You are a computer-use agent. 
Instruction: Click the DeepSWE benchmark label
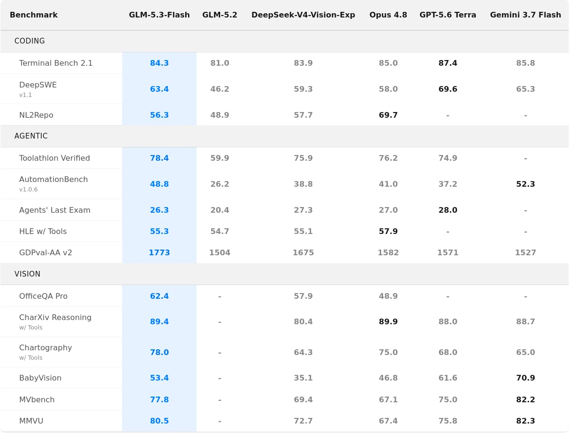pos(38,85)
